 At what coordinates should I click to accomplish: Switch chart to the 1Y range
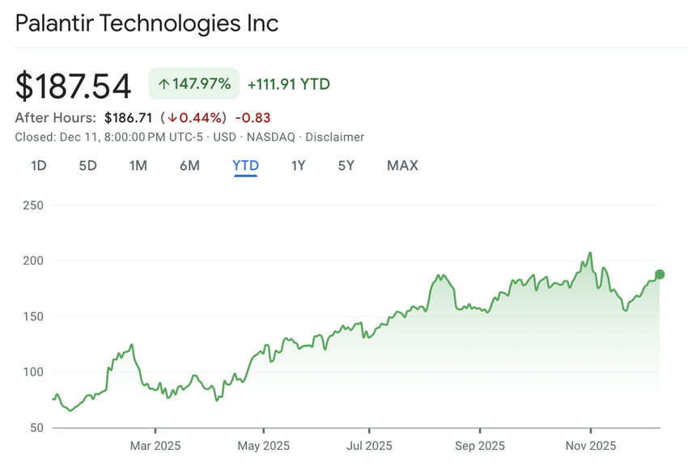[298, 166]
